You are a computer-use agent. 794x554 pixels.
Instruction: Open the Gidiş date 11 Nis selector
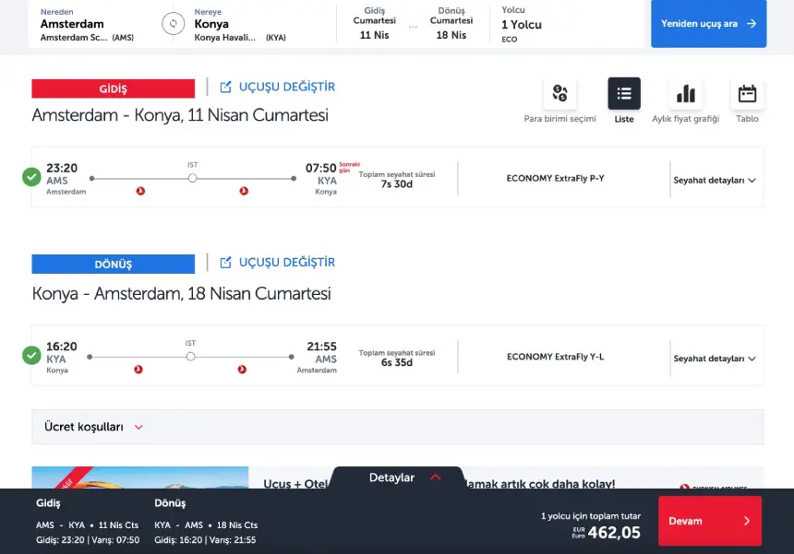click(374, 24)
